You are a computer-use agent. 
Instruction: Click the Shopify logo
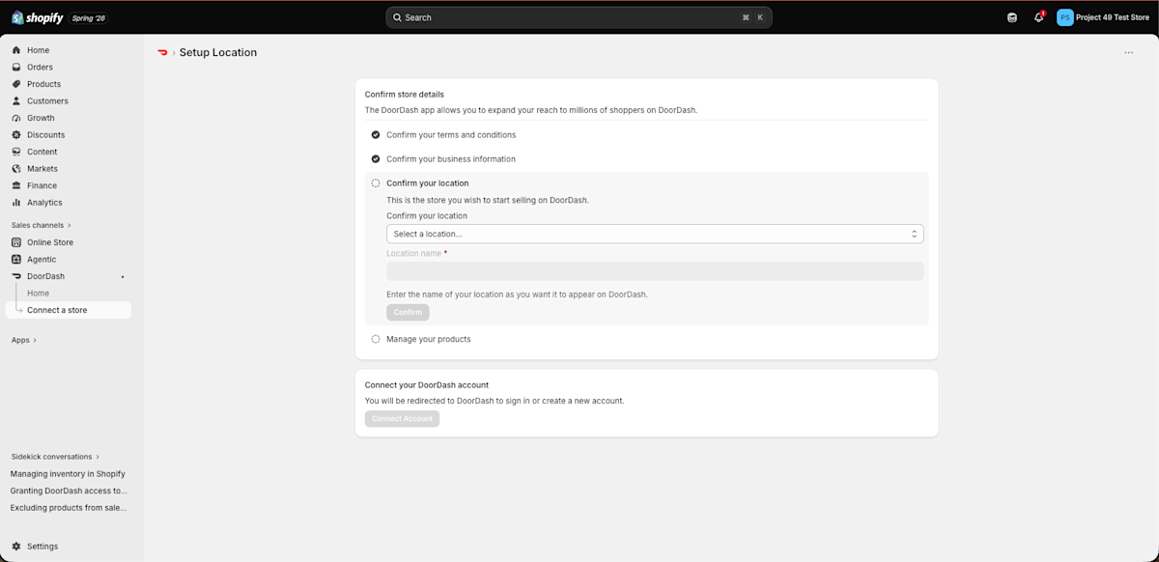[37, 17]
